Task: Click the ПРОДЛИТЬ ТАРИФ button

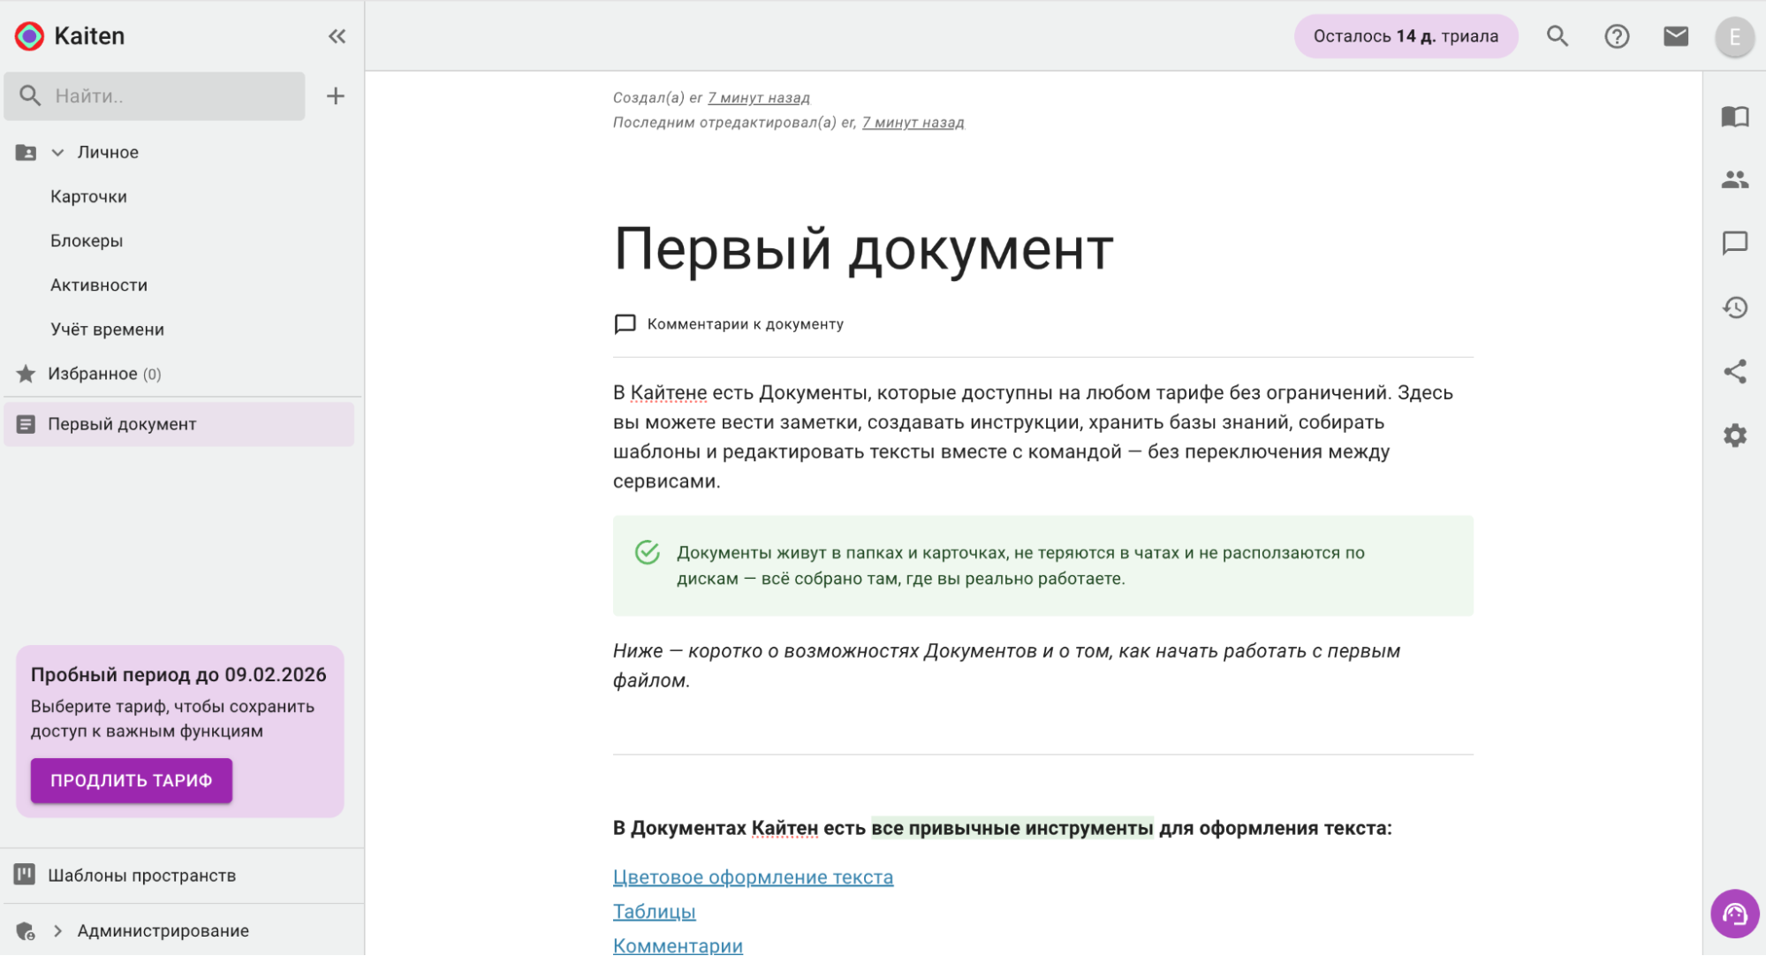Action: (132, 780)
